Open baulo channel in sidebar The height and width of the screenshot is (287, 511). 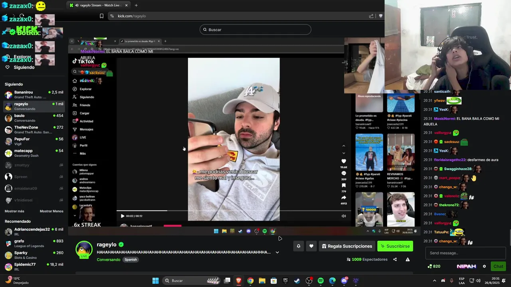point(34,118)
